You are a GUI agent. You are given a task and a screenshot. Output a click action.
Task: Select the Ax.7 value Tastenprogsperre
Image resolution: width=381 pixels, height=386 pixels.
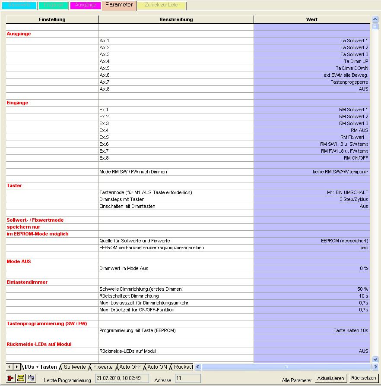click(312, 82)
